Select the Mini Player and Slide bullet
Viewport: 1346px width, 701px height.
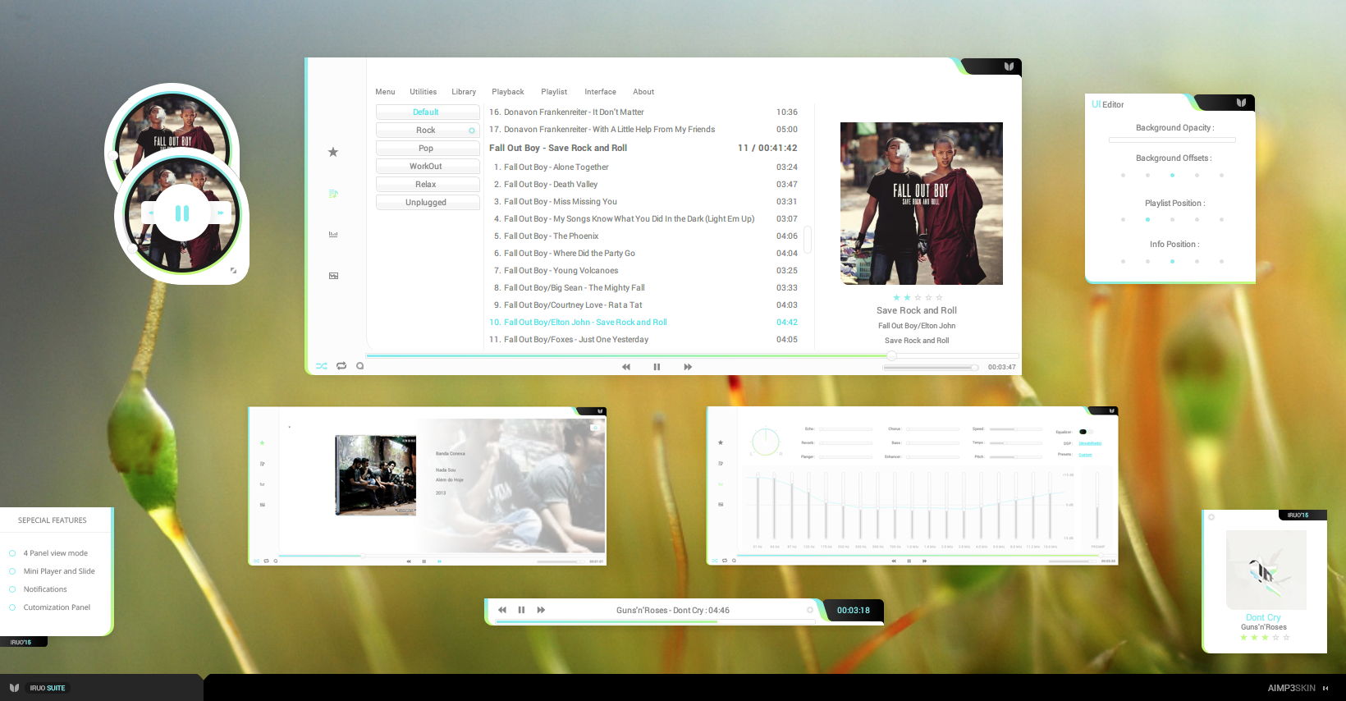click(x=12, y=571)
